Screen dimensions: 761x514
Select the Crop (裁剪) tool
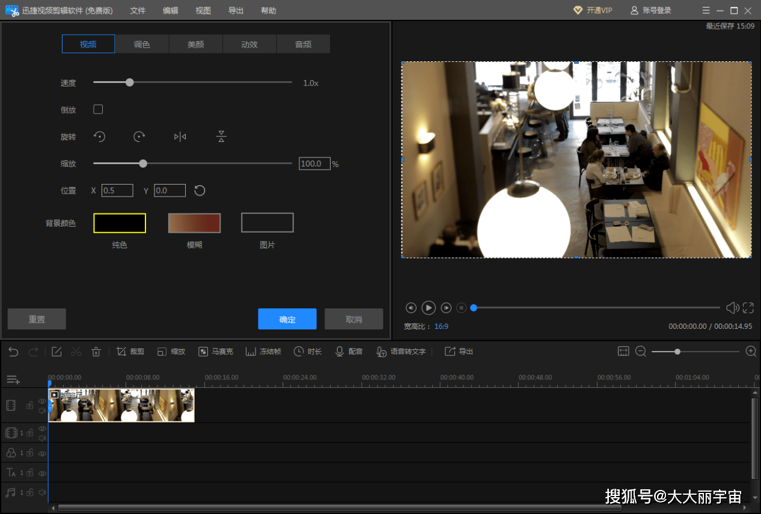point(130,351)
